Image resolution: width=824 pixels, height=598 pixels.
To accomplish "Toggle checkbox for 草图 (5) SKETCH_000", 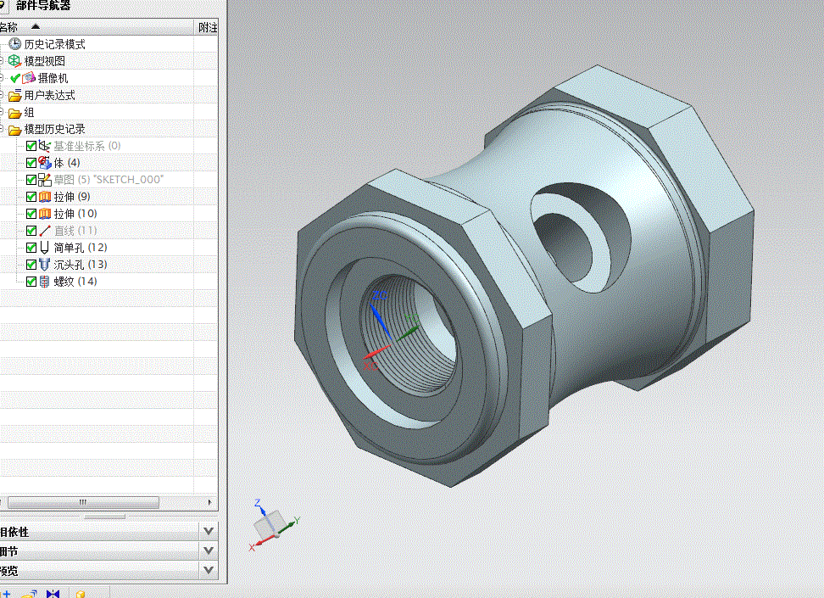I will click(x=31, y=180).
